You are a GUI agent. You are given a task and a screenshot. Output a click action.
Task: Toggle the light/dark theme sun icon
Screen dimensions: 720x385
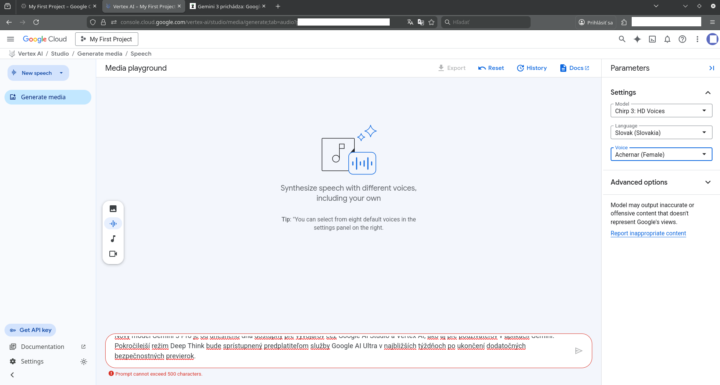click(84, 361)
